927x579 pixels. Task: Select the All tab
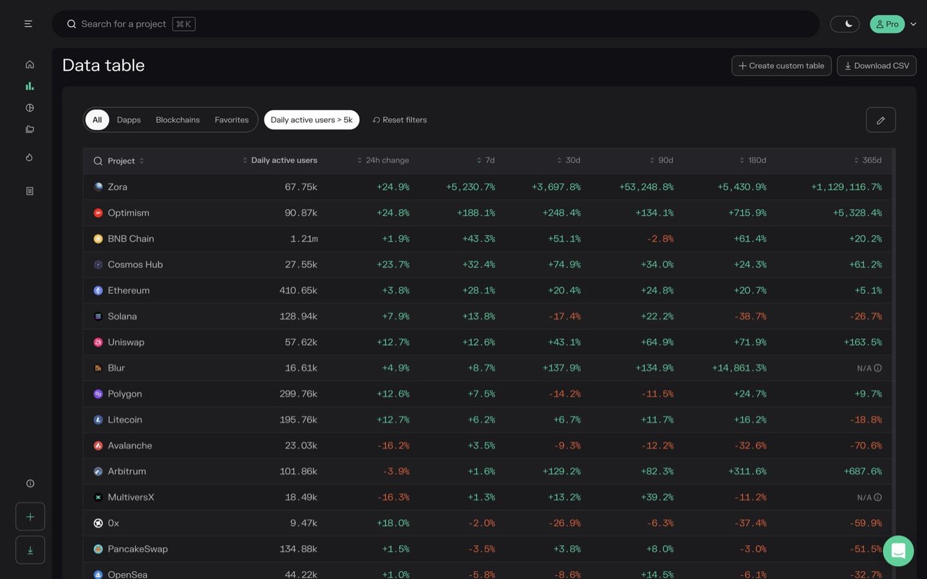(97, 120)
